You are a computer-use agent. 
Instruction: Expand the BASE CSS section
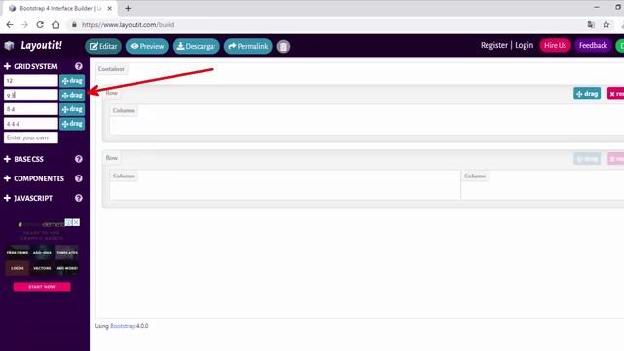23,159
